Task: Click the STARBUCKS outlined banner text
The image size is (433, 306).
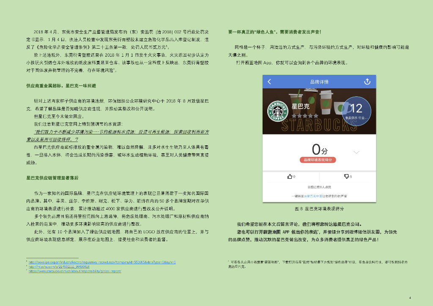Action: [x=319, y=126]
